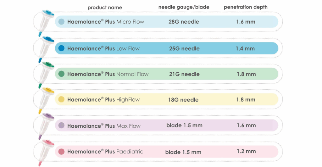322x167 pixels.
Task: Select the yellow HighFlow color dot
Action: tap(62, 99)
